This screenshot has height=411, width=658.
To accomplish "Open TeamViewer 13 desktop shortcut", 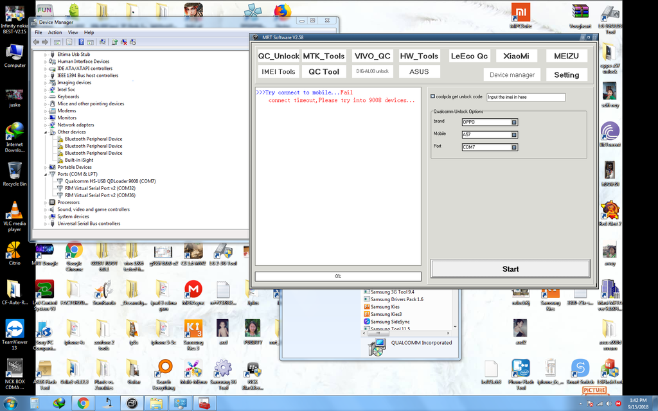I will click(x=15, y=334).
